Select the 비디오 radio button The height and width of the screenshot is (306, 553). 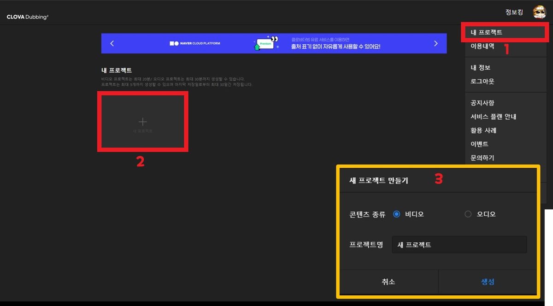[396, 214]
